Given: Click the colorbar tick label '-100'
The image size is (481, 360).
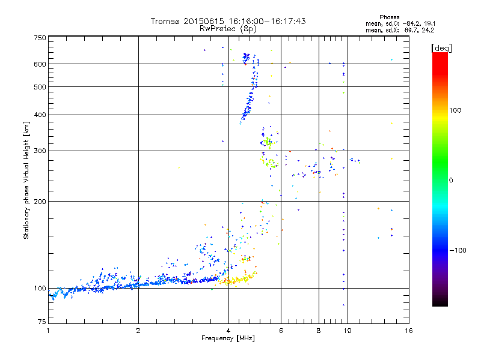Looking at the screenshot, I should (x=458, y=250).
